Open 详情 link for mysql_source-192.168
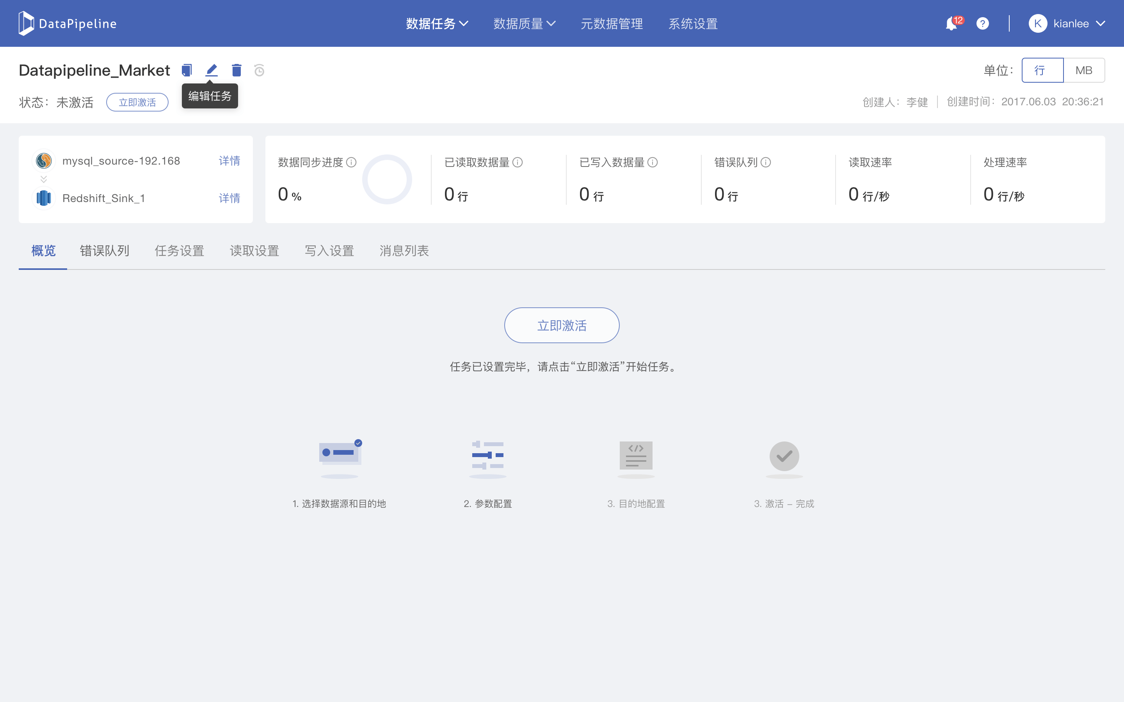Viewport: 1124px width, 702px height. (x=229, y=161)
